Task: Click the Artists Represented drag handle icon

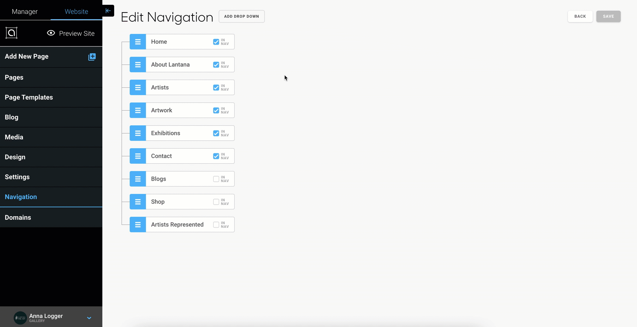Action: pyautogui.click(x=138, y=225)
